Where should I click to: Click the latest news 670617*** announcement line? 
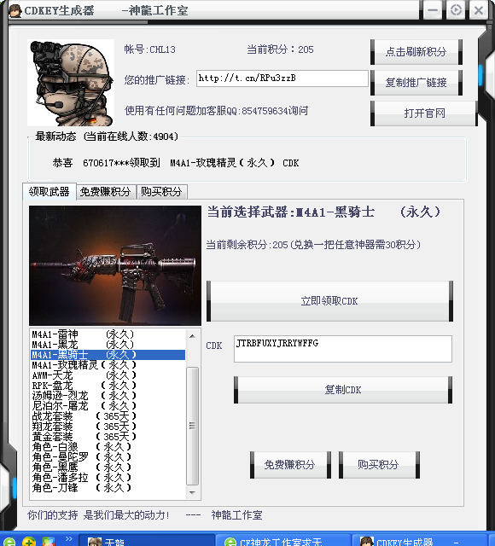click(x=176, y=163)
